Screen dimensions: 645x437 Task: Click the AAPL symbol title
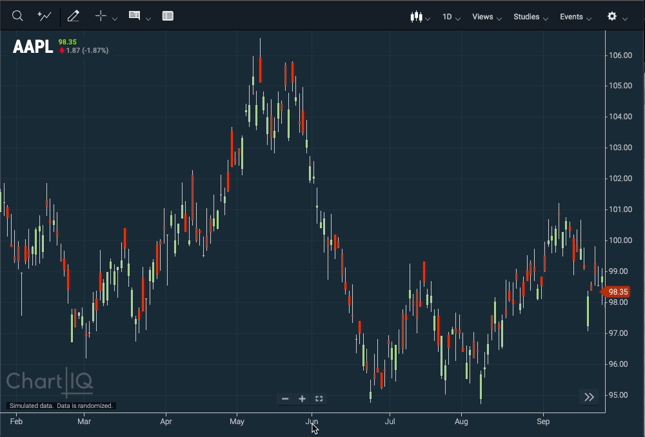pos(33,46)
